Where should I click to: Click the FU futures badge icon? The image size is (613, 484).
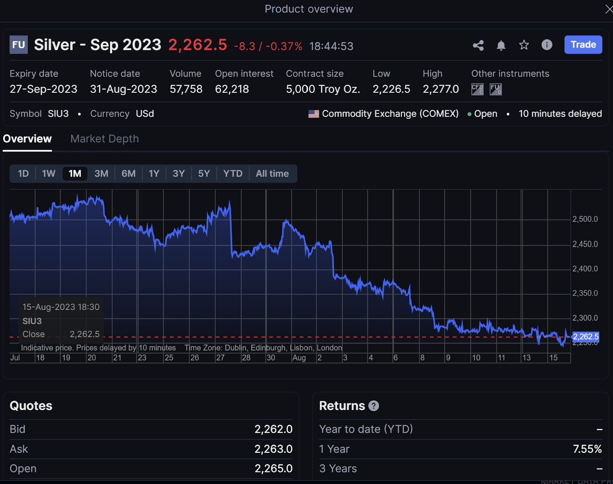pyautogui.click(x=19, y=45)
